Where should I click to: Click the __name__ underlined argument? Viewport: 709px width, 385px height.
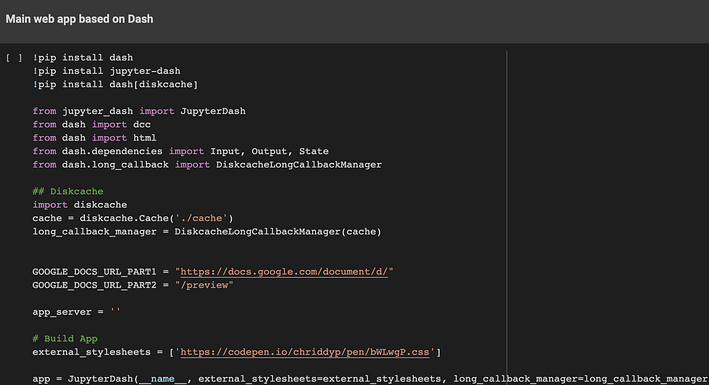tap(163, 379)
